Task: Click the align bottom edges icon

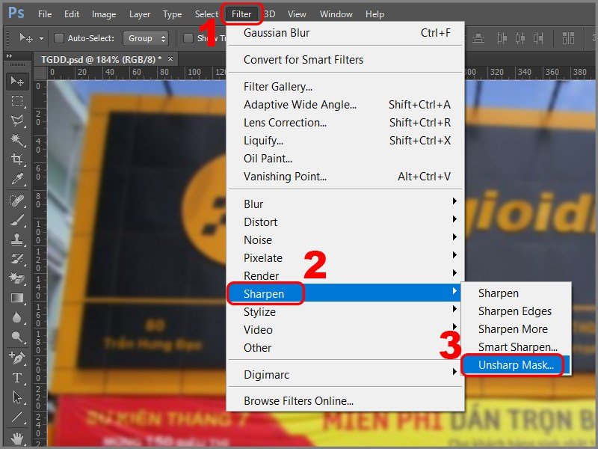Action: pyautogui.click(x=478, y=38)
